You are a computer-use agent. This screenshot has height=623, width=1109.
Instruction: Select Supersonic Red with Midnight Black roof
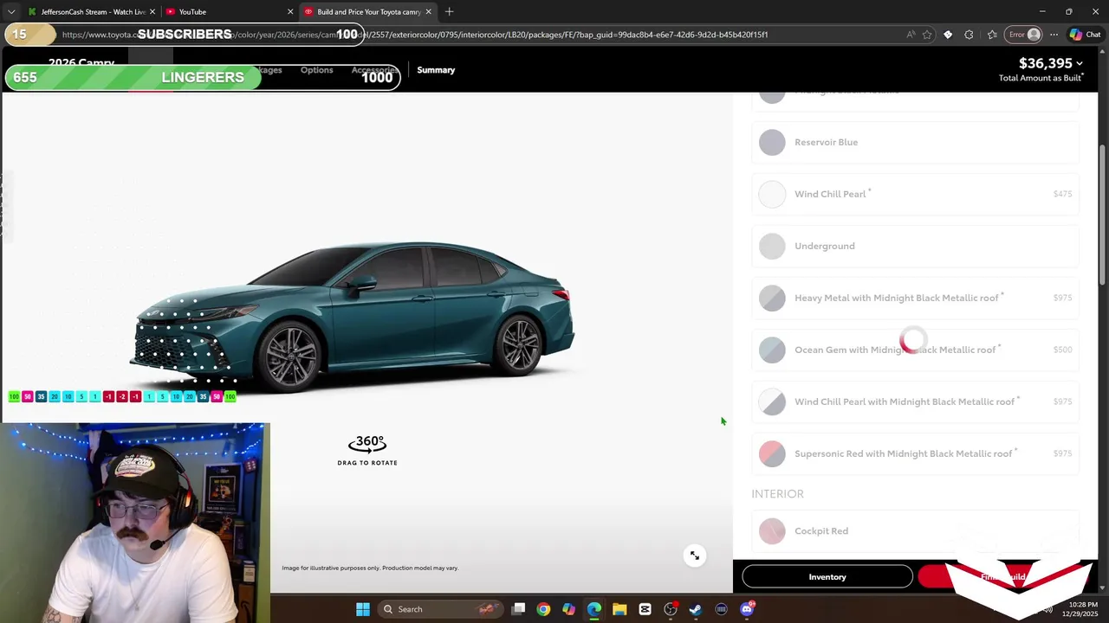point(915,453)
